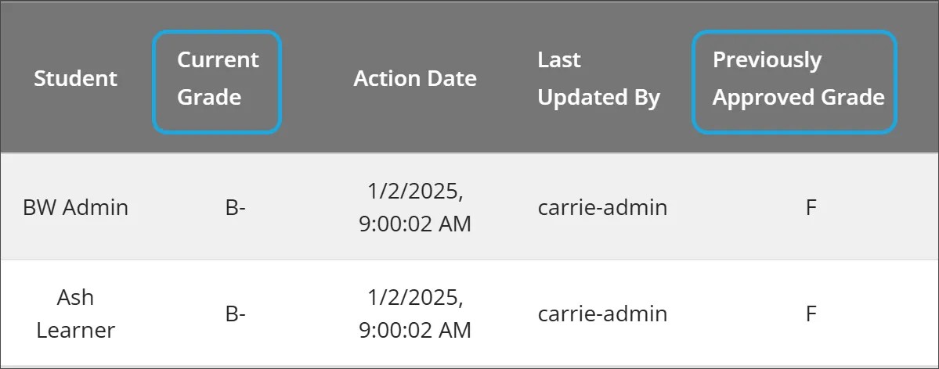This screenshot has width=939, height=369.
Task: Click the word Current in the header
Action: pyautogui.click(x=218, y=60)
